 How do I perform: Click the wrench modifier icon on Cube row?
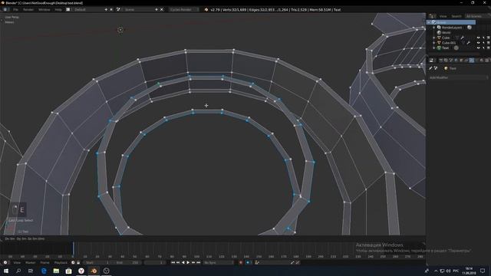[463, 38]
